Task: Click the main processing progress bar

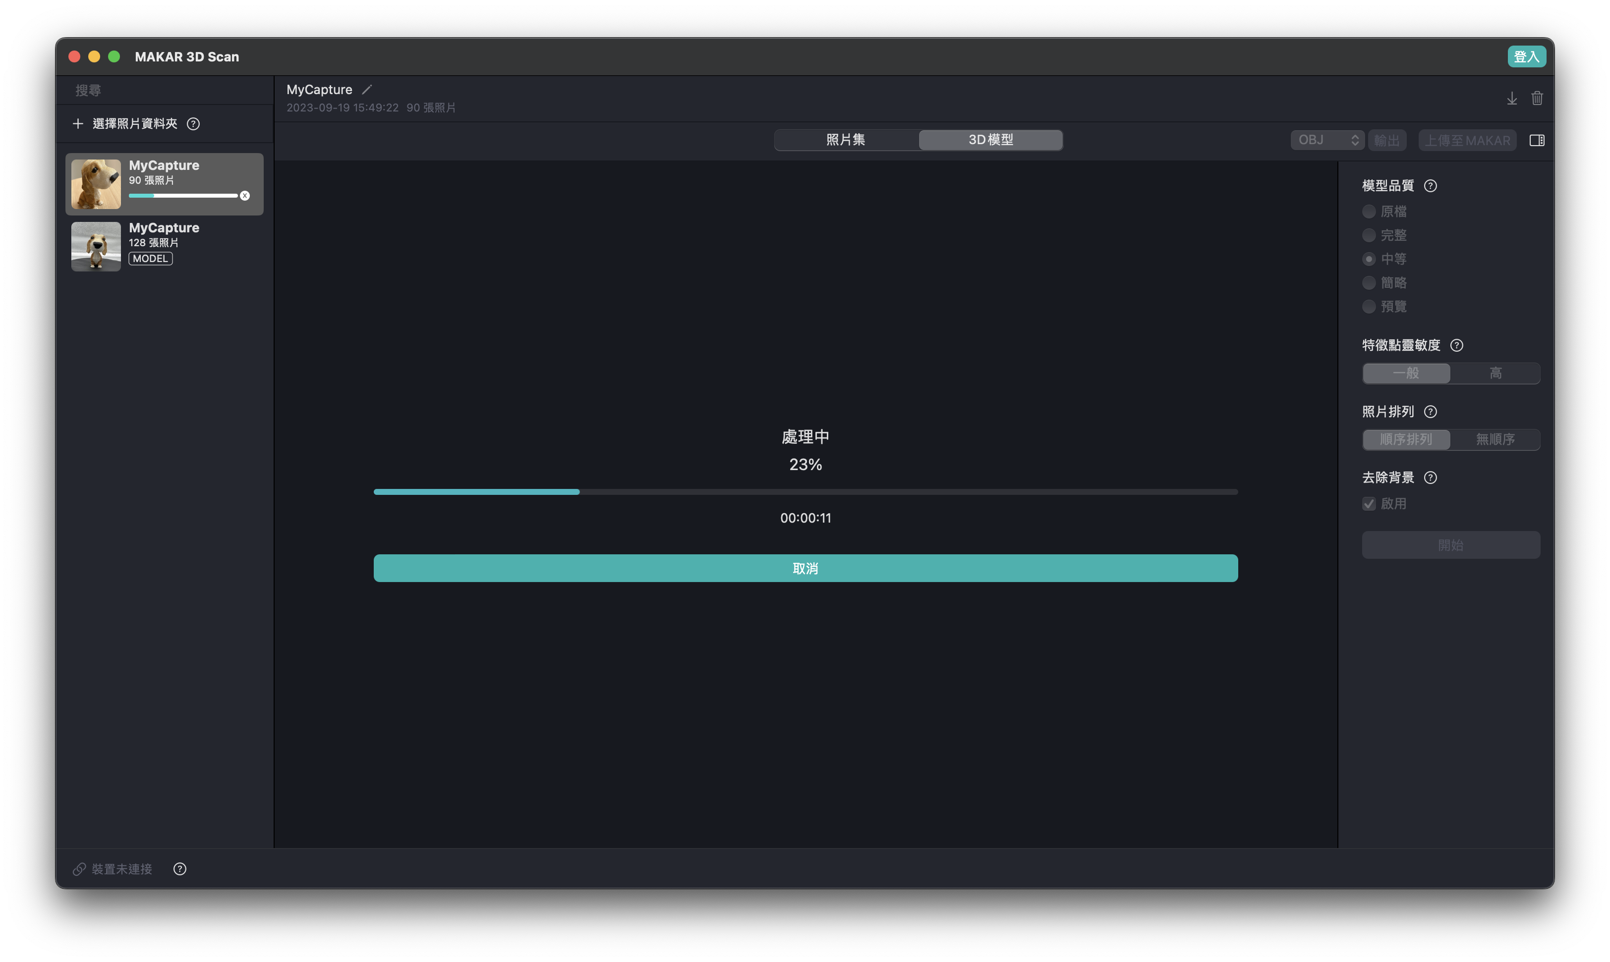Action: 805,492
